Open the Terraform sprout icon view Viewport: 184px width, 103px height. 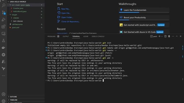click(3, 69)
